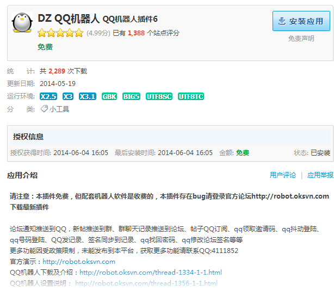This screenshot has height=296, width=334.
Task: Click the subtitle QQ机器人插件6
Action: [x=130, y=19]
